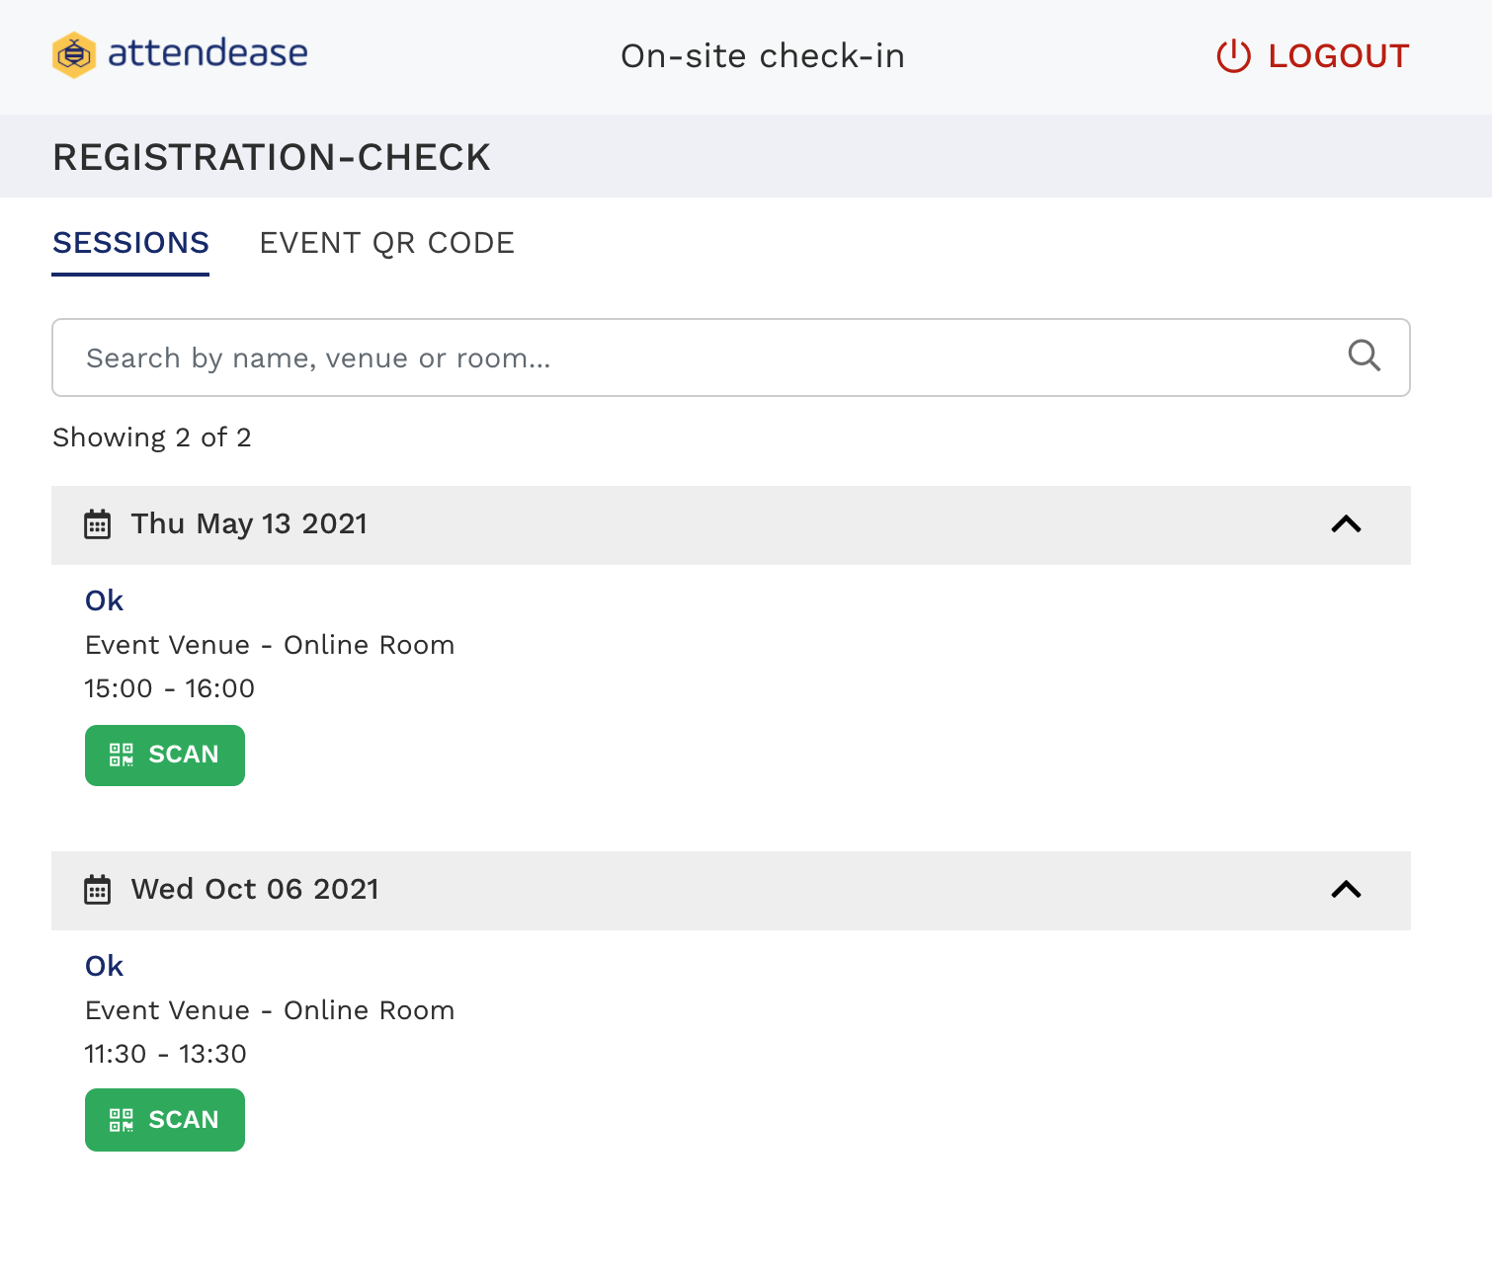1492x1276 pixels.
Task: Focus the session search input field
Action: (692, 358)
